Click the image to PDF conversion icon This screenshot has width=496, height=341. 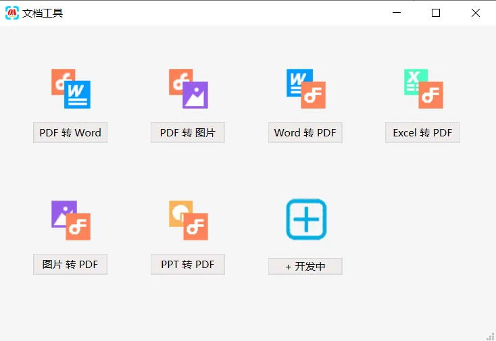(x=71, y=220)
